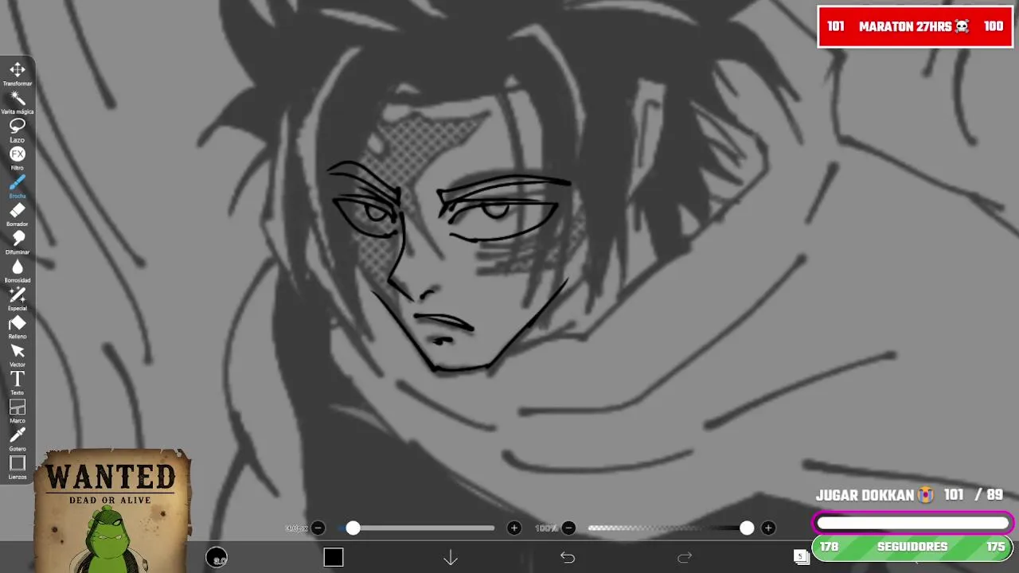The image size is (1019, 573).
Task: Click the white goal progress bar
Action: tap(912, 523)
